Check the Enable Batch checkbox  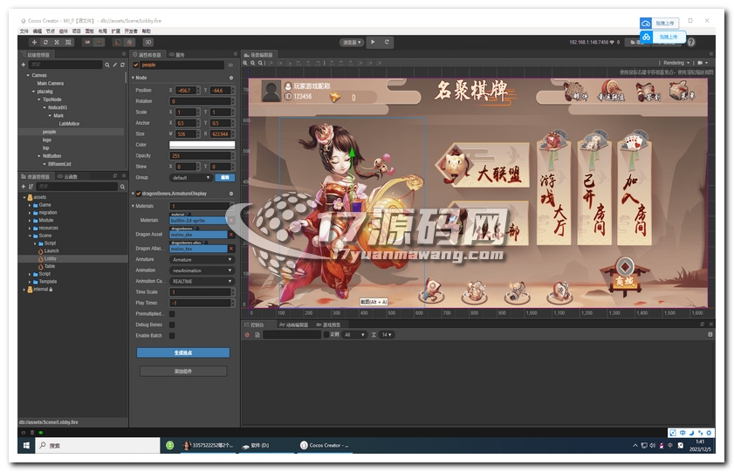click(172, 335)
